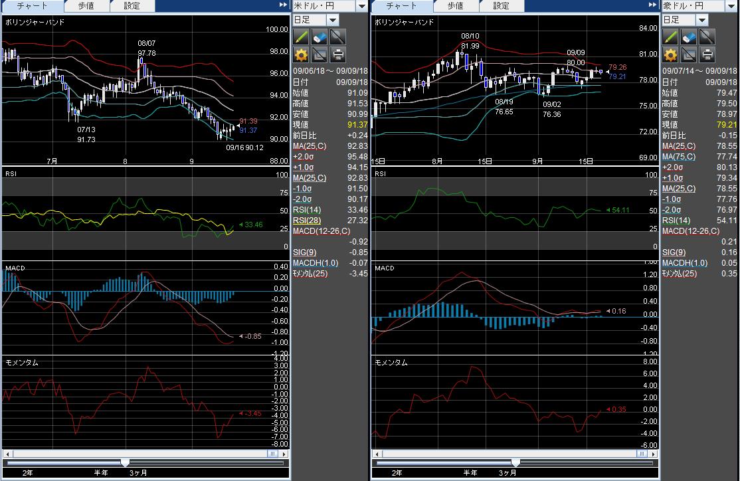Open gear settings icon in AUD/JPY panel

pos(670,54)
